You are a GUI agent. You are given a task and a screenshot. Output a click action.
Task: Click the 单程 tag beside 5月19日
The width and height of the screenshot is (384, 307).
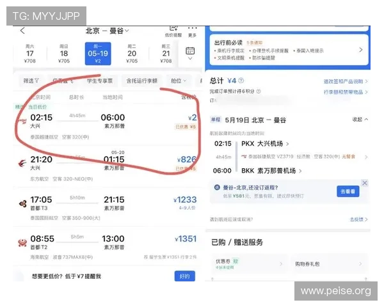[x=216, y=120]
